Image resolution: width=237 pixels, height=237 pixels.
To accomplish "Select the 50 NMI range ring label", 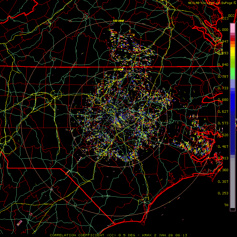I will pyautogui.click(x=118, y=70).
